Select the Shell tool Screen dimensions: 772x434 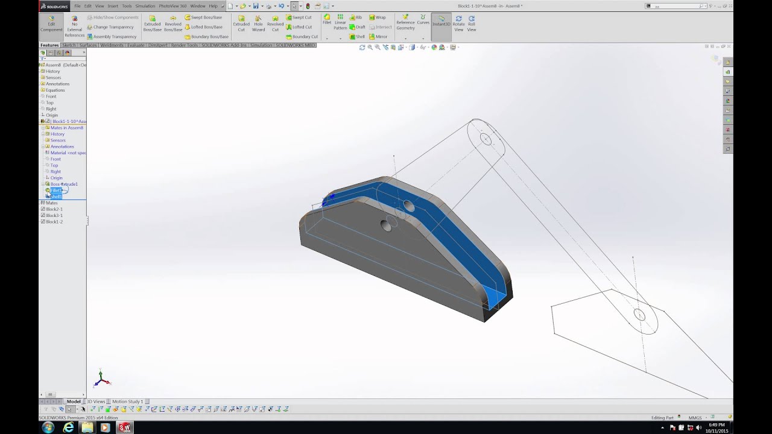click(x=358, y=37)
